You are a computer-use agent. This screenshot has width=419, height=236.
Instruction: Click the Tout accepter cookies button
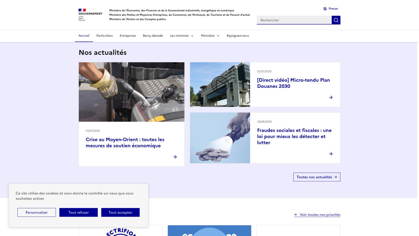[x=120, y=212]
